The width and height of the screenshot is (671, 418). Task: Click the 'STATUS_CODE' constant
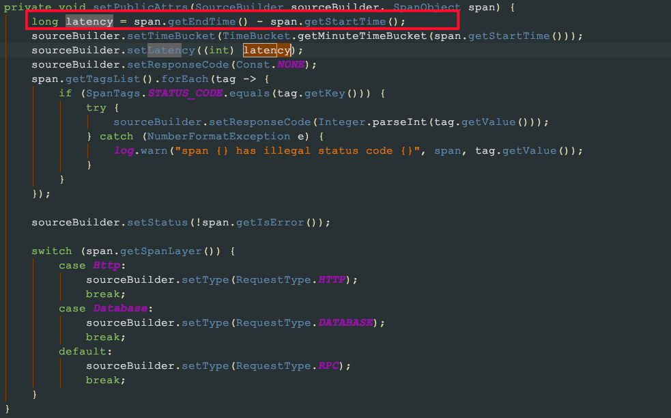[185, 94]
